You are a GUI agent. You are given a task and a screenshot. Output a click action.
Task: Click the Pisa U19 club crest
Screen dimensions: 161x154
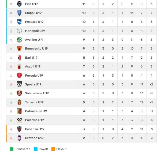[x=19, y=4]
